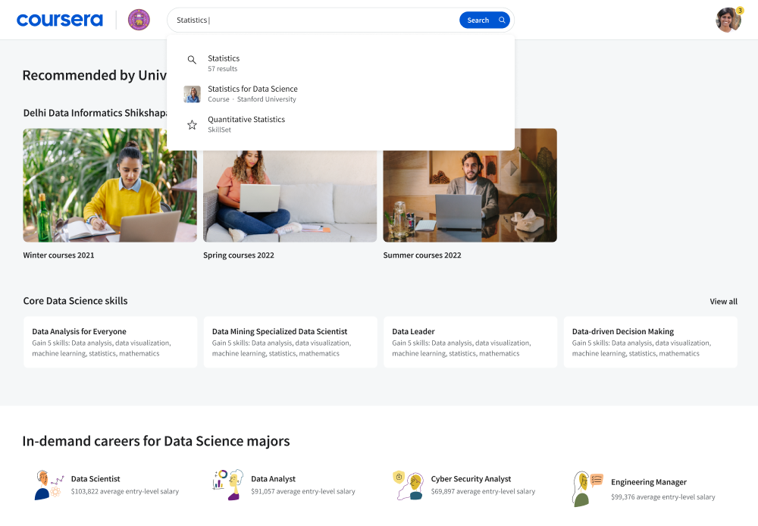
Task: Click the $103,822 average entry-level salary text
Action: coord(125,491)
